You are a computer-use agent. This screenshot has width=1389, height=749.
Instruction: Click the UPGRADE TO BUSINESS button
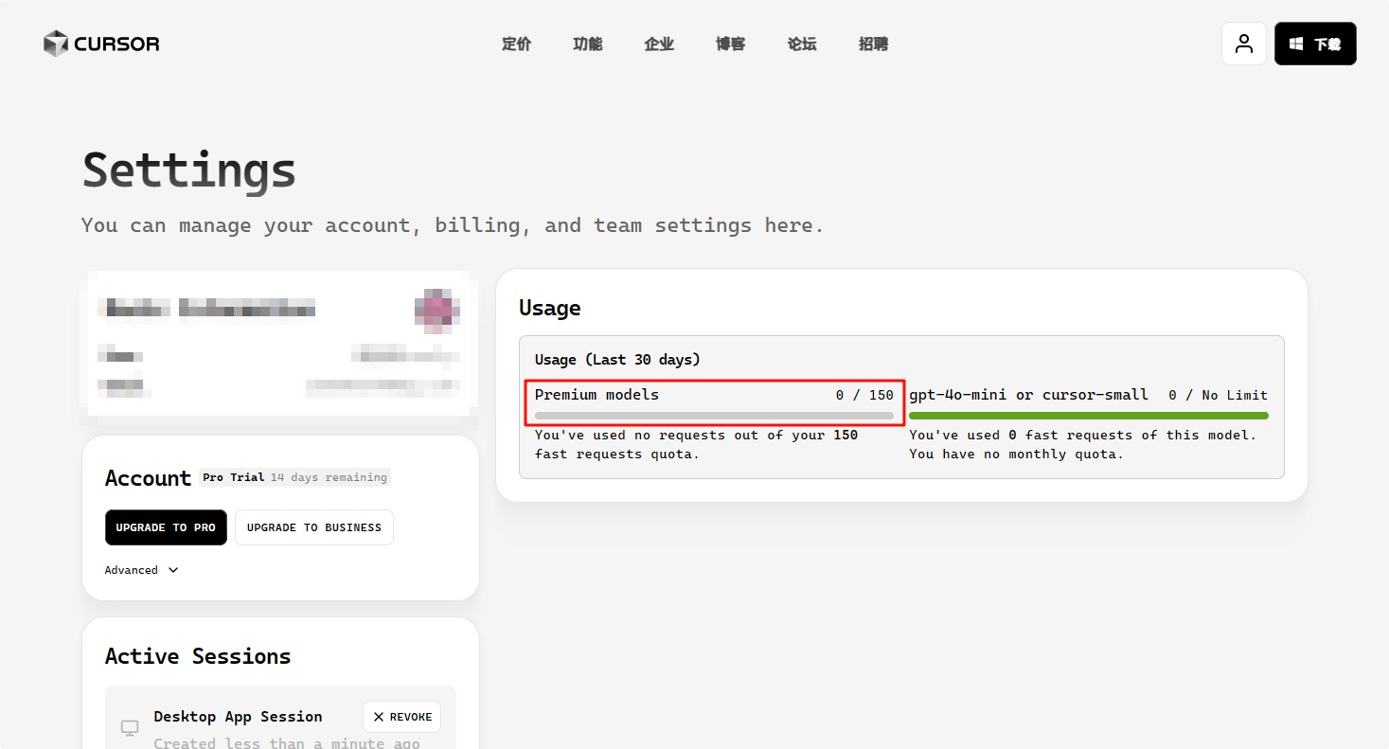(314, 527)
